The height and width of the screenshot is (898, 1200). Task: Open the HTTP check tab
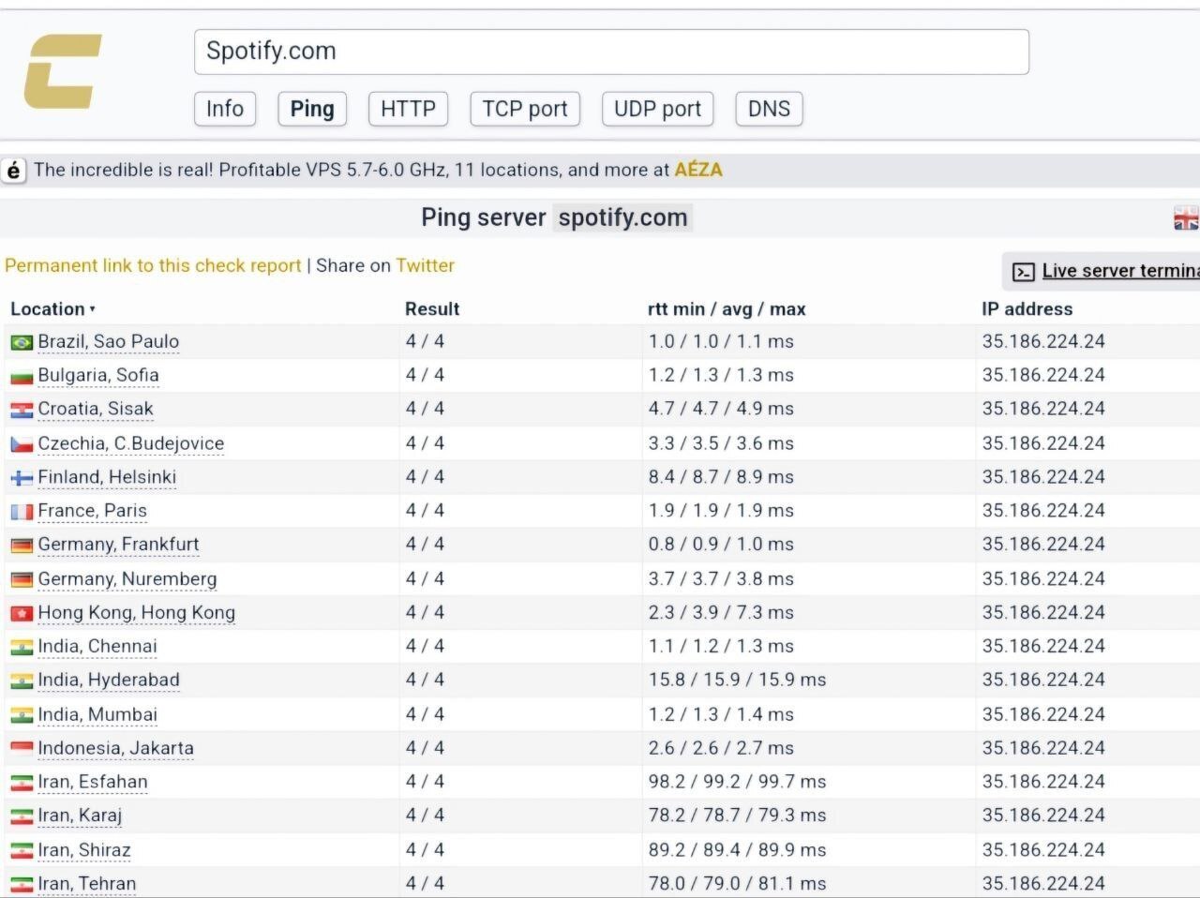pos(408,109)
